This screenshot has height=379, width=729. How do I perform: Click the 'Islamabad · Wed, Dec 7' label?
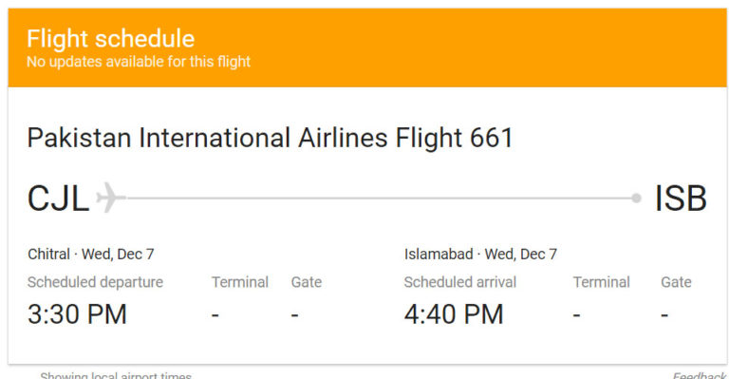coord(480,254)
